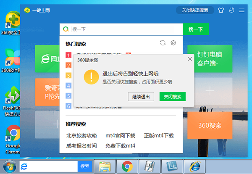The image size is (252, 174).
Task: Click the 一键上网 logo icon
Action: click(x=27, y=10)
